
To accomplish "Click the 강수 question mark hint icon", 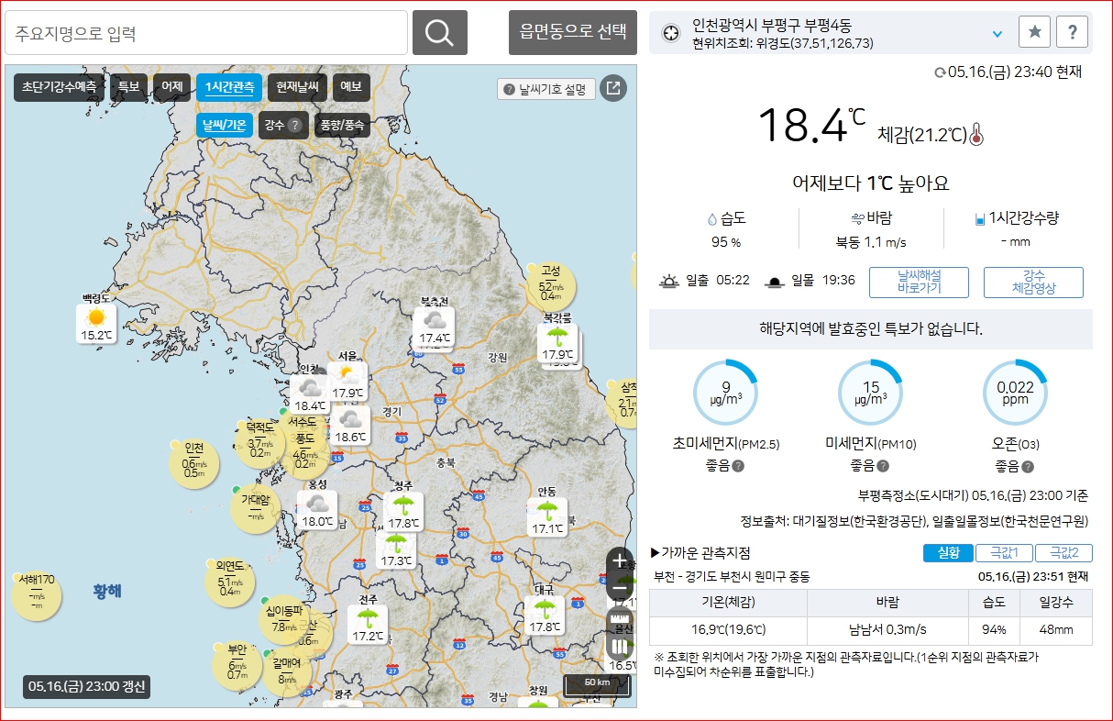I will pos(294,126).
